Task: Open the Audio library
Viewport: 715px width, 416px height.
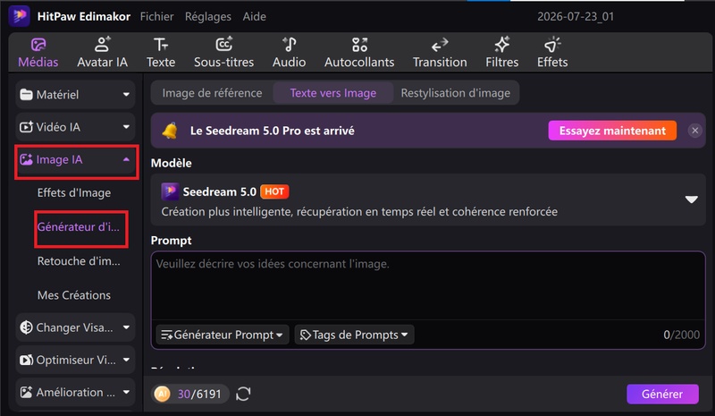Action: [x=289, y=52]
